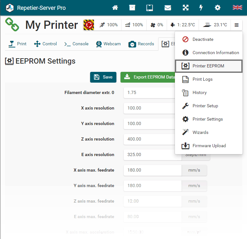Click the lightning bolt icon
This screenshot has height=239, width=247.
click(x=201, y=8)
